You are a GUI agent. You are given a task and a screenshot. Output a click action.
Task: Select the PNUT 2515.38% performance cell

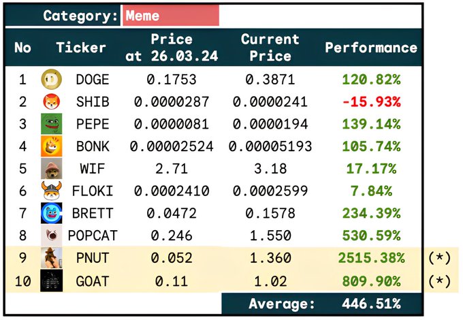(370, 258)
